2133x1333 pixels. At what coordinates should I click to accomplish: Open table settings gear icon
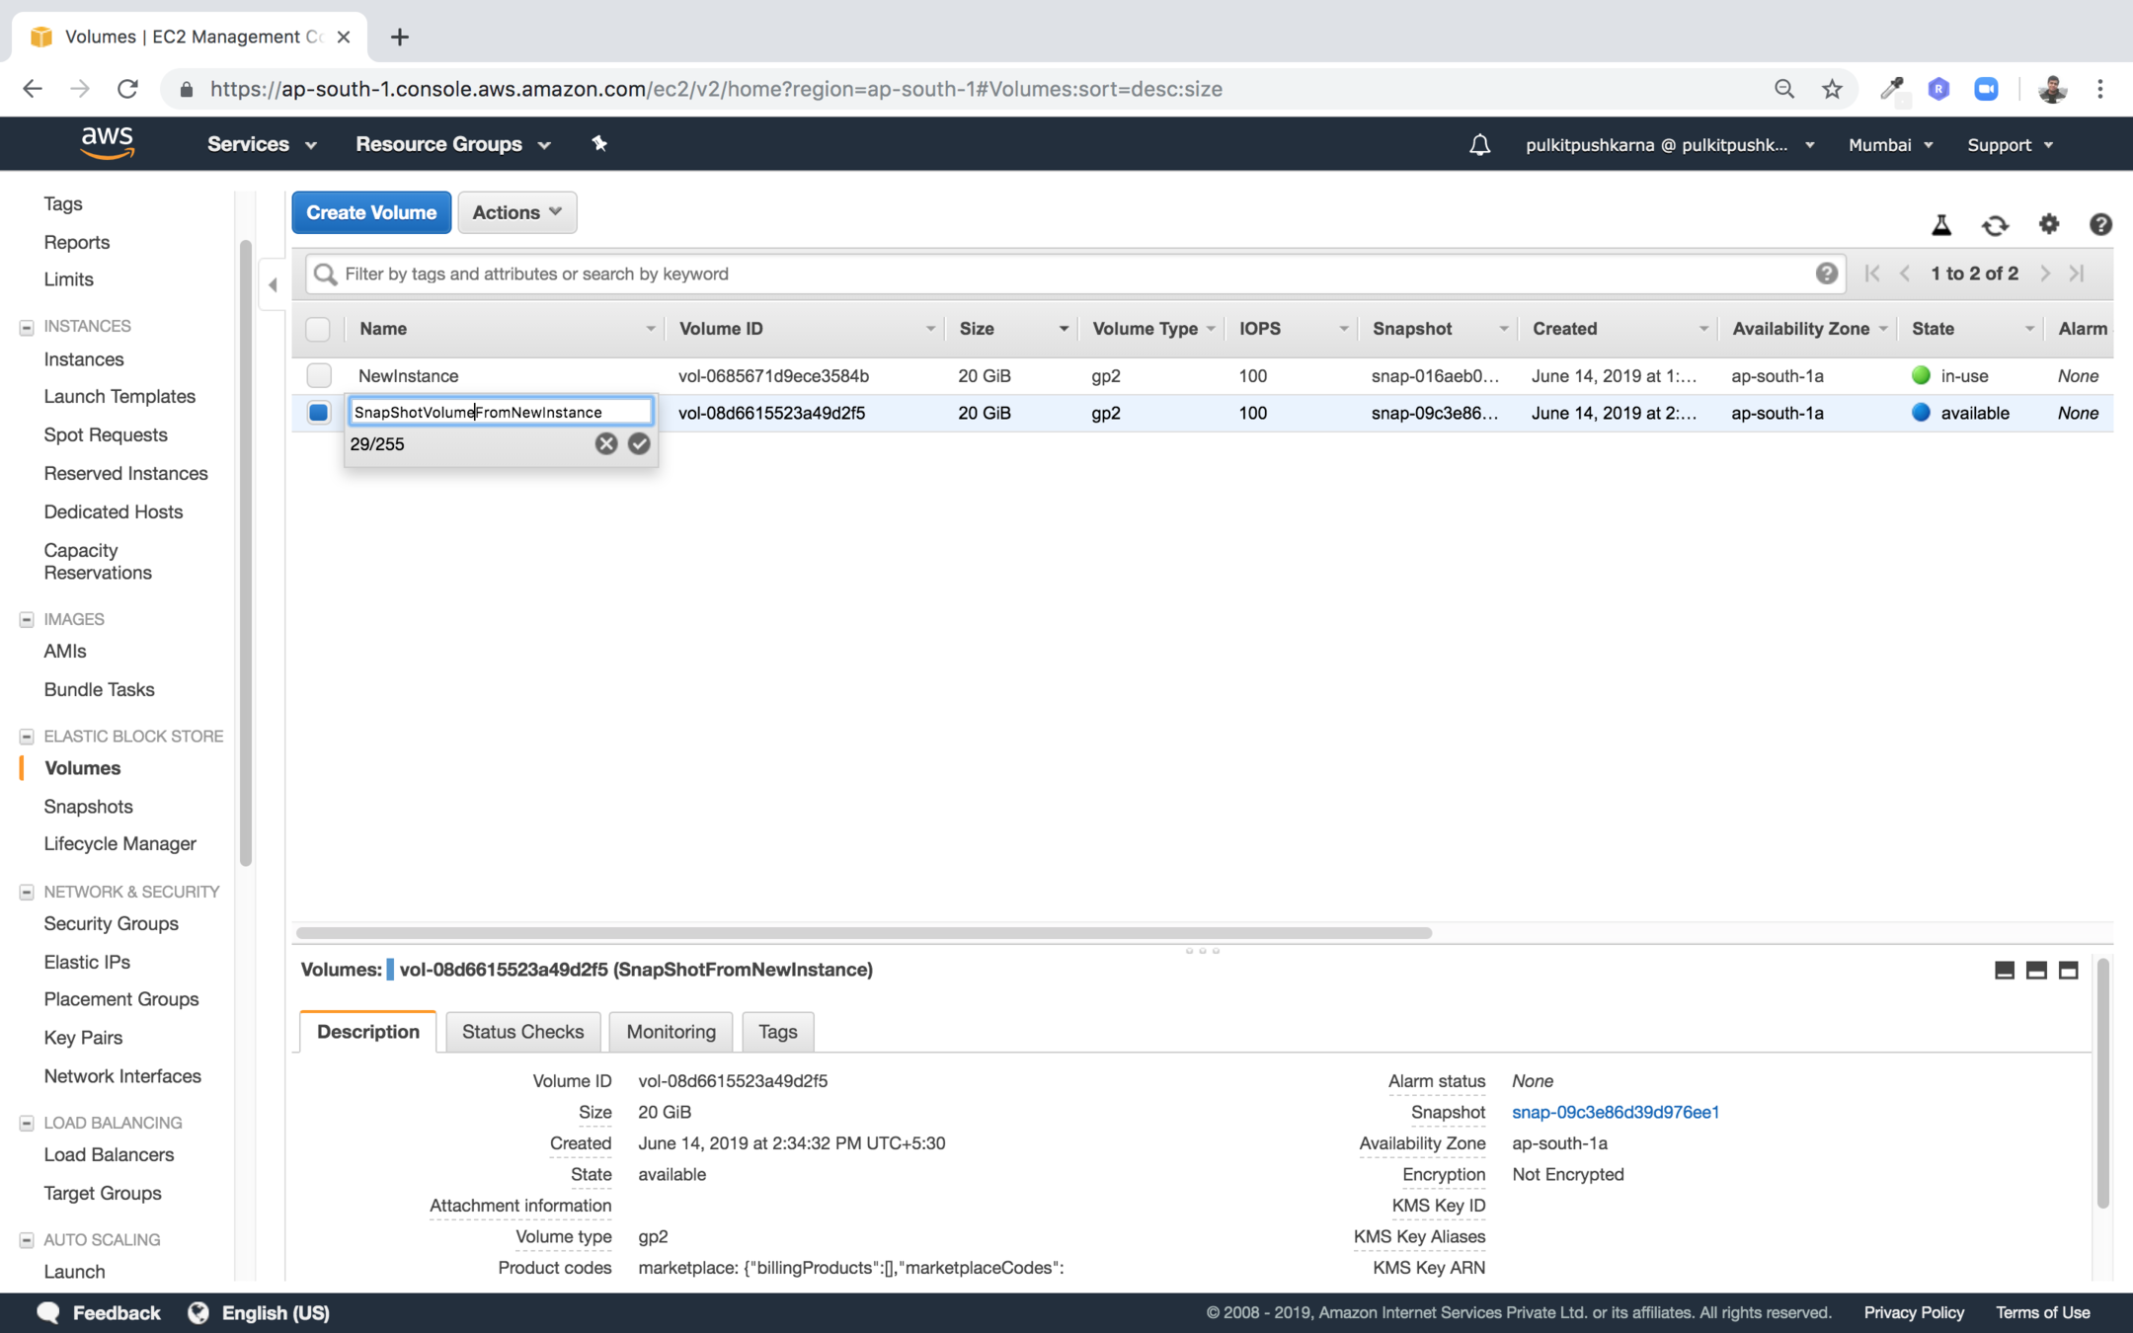(2049, 224)
